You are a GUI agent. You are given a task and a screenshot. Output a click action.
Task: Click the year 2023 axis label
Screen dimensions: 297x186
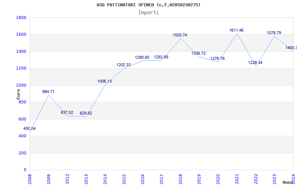tap(275, 179)
